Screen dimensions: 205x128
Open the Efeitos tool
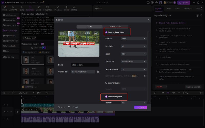click(x=74, y=8)
